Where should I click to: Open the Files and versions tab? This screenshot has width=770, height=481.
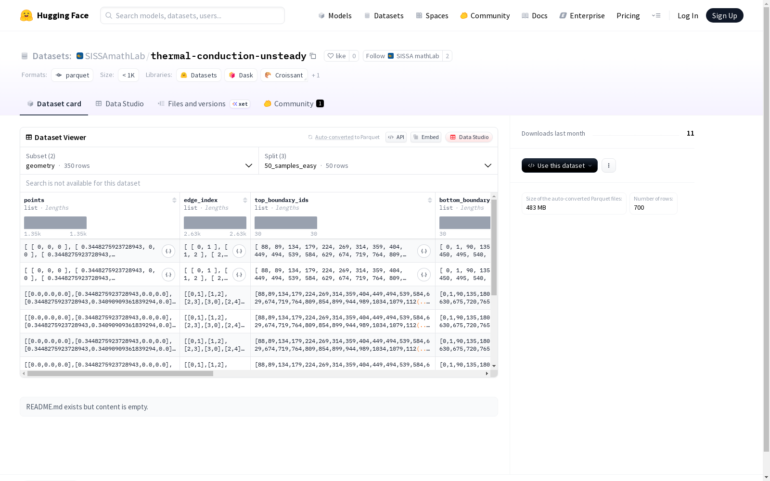pos(204,104)
